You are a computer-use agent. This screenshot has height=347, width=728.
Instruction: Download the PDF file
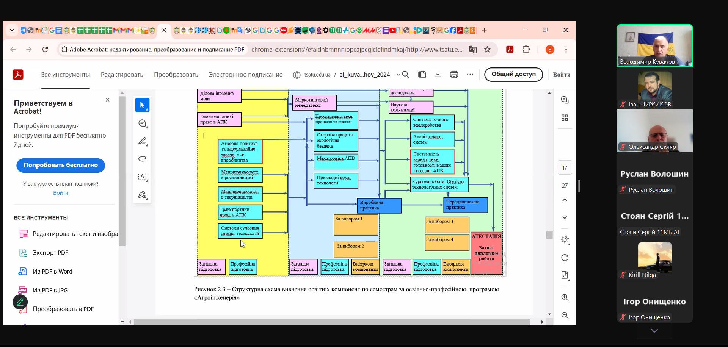(438, 75)
